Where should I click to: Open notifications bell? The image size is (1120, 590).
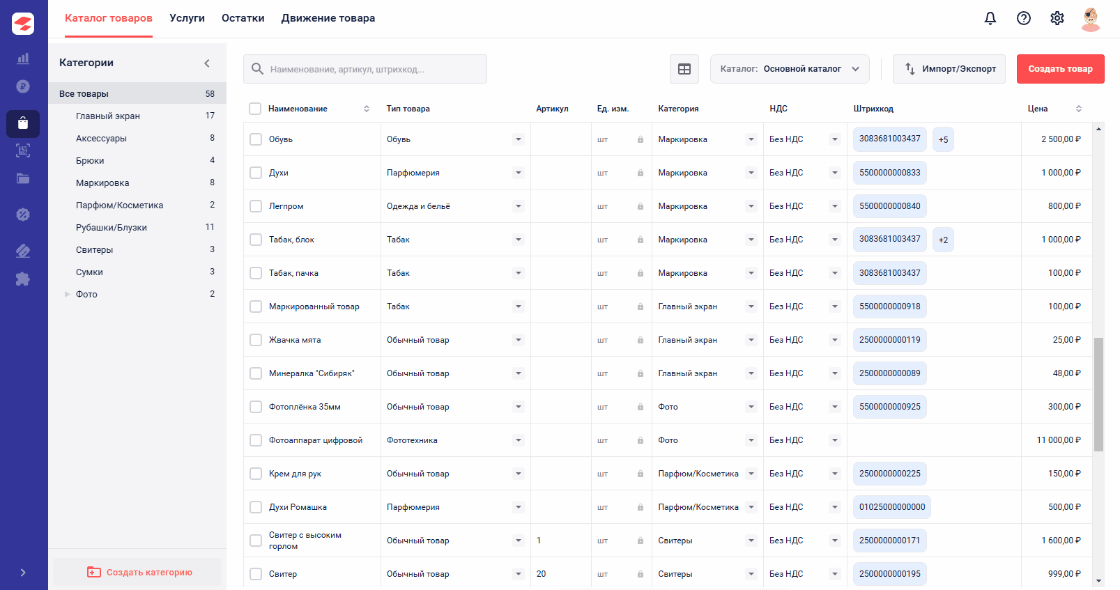990,18
